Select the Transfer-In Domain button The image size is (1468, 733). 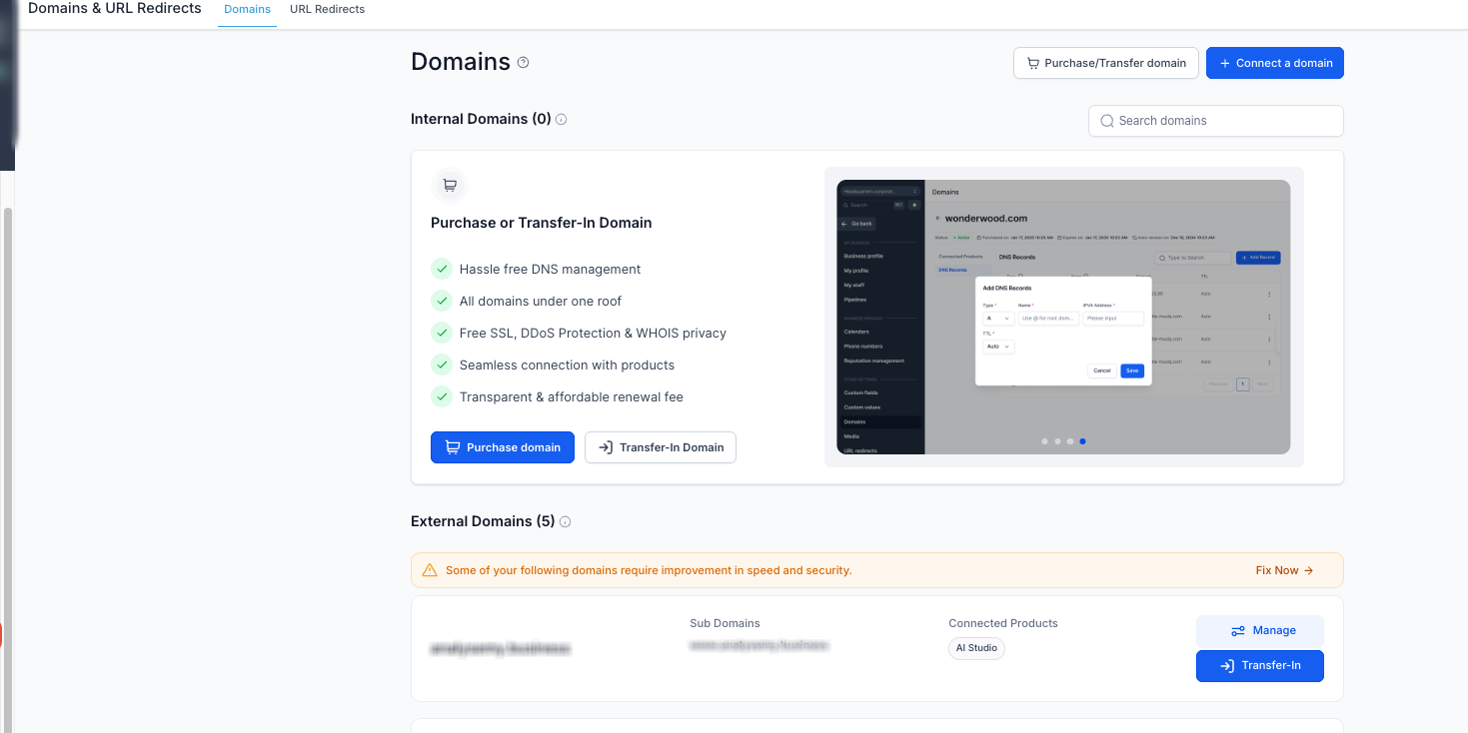pos(661,447)
